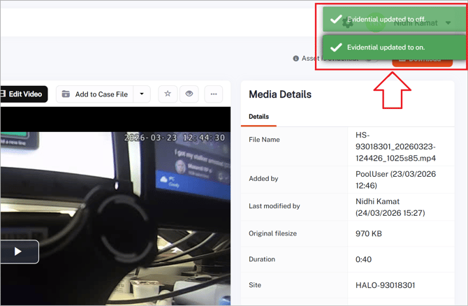Click the video frame preview
468x306 pixels.
(115, 206)
